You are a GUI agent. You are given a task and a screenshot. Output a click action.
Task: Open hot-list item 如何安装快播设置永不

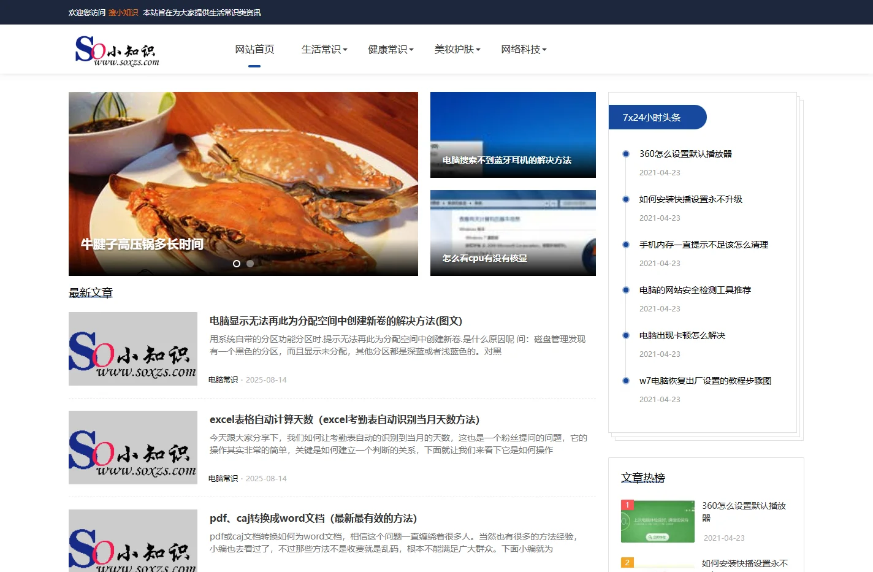(745, 563)
